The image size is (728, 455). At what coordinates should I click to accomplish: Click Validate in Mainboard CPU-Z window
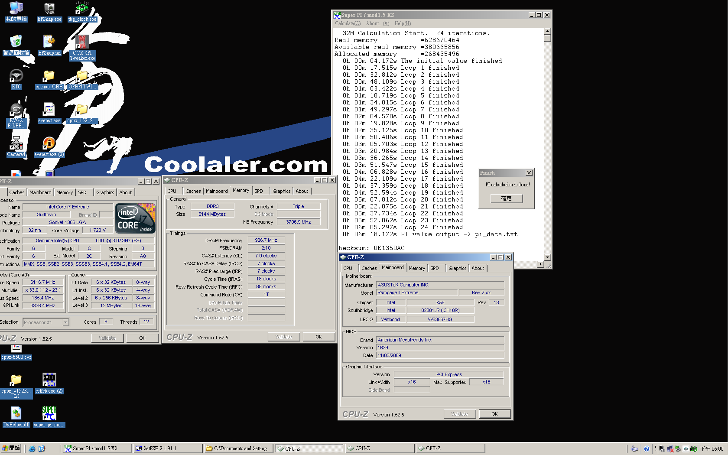(x=459, y=414)
